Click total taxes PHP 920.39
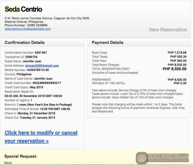Screen dimensions: 193x165 (178, 57)
